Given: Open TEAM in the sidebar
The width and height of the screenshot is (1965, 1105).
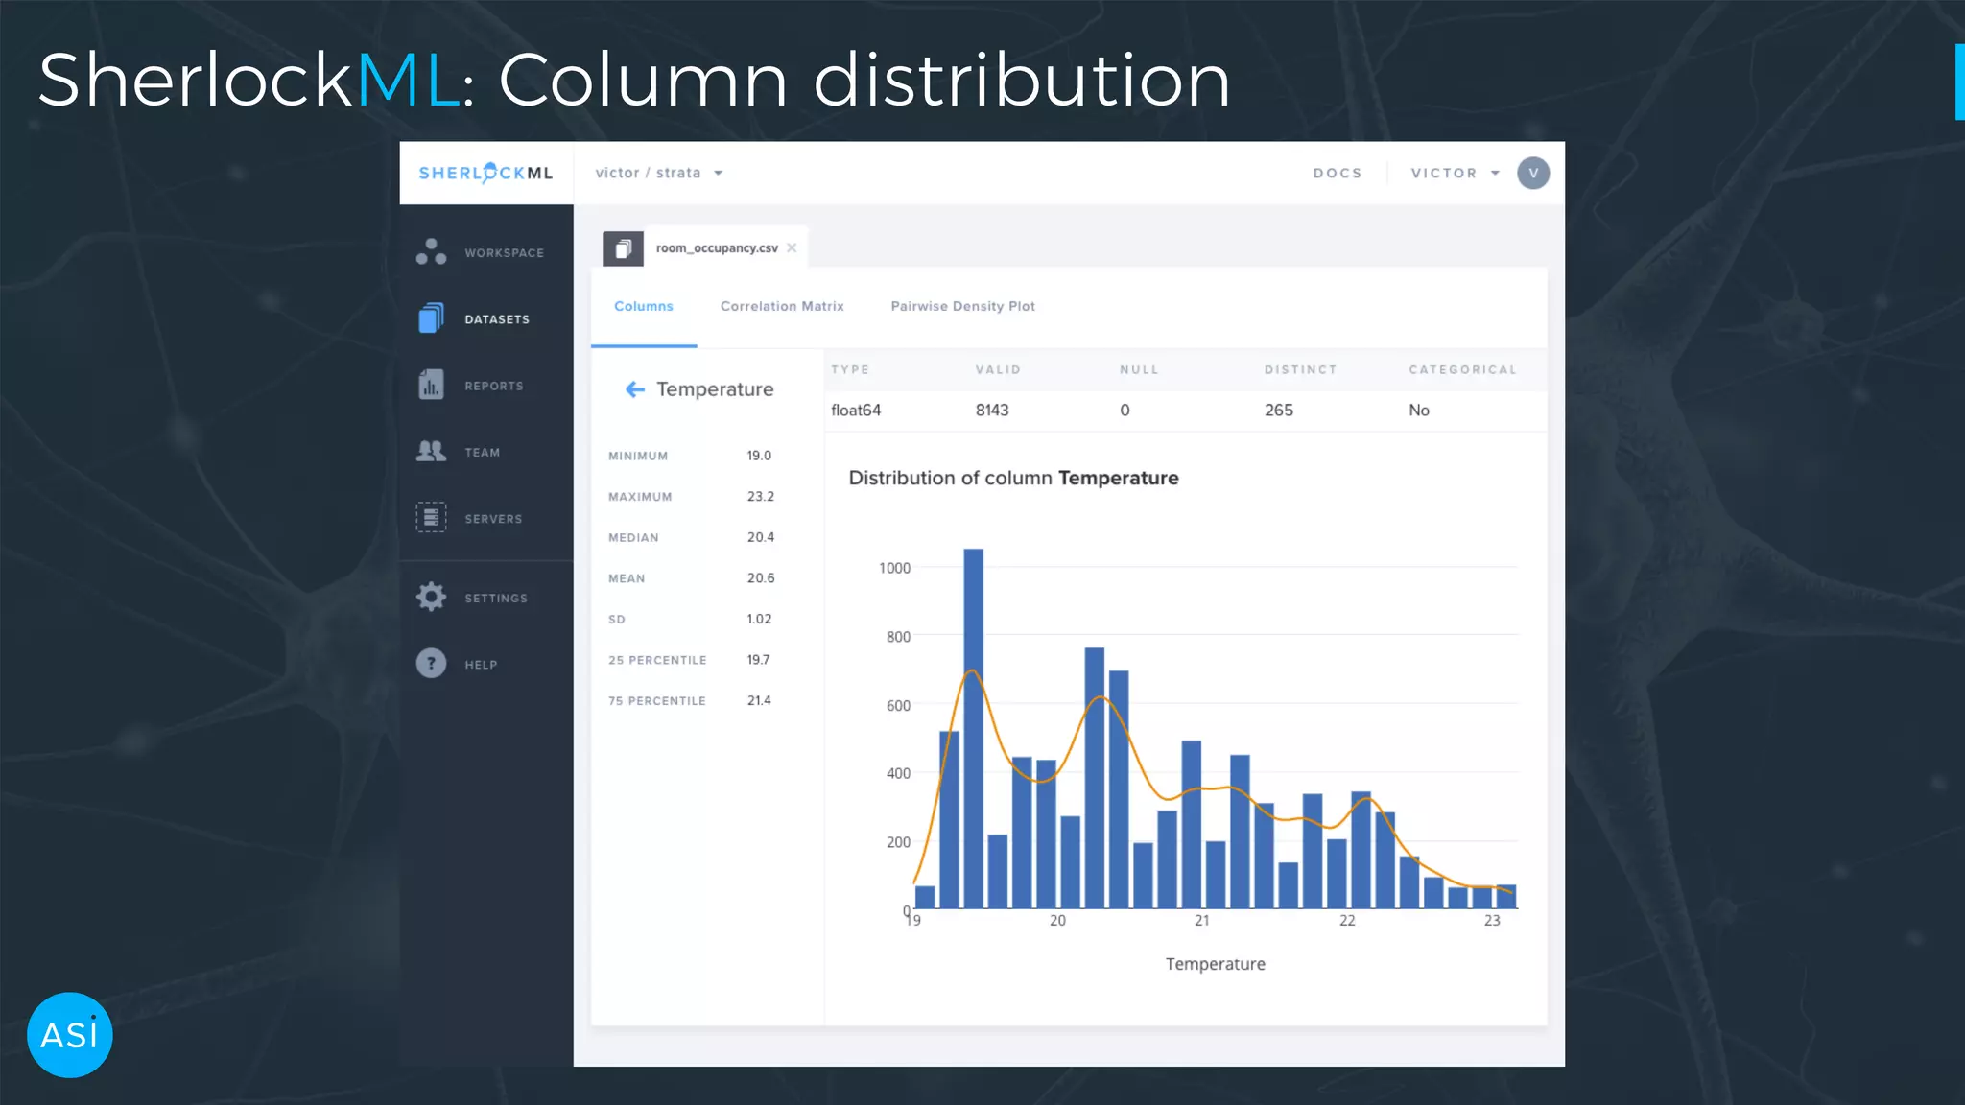Looking at the screenshot, I should pyautogui.click(x=482, y=452).
